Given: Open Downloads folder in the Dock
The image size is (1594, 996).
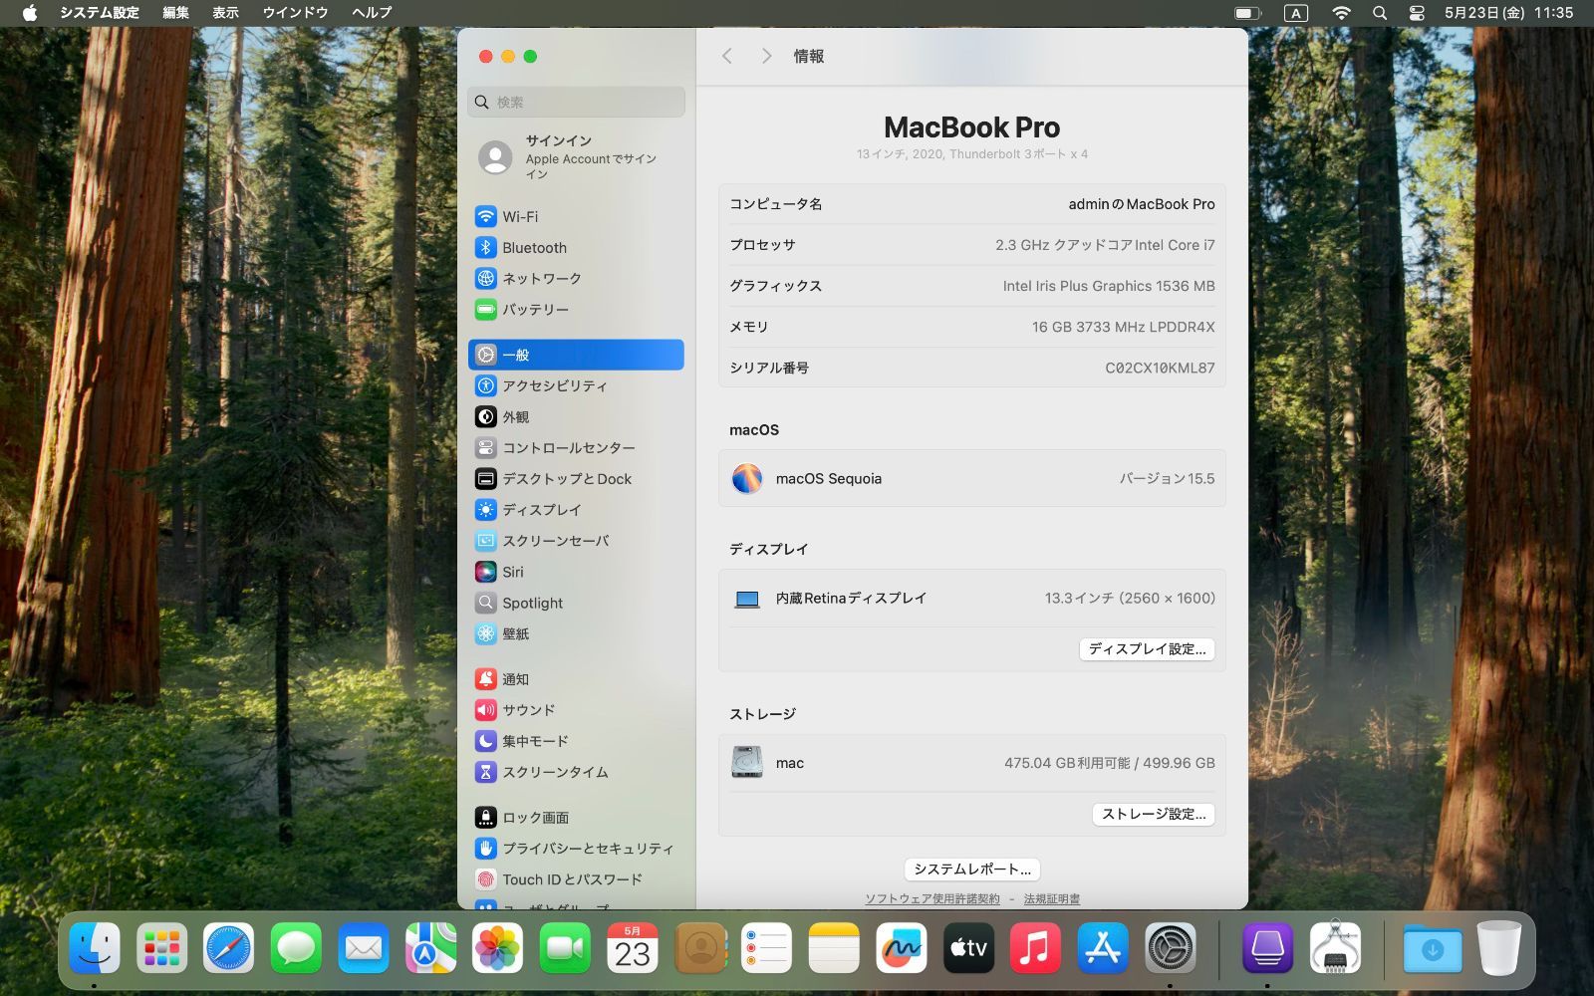Looking at the screenshot, I should (x=1433, y=947).
